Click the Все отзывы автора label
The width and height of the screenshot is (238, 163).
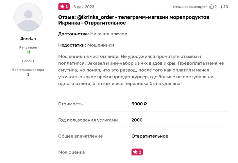click(x=28, y=70)
